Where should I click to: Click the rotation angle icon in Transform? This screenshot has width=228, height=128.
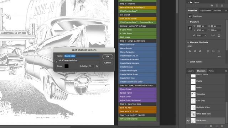tap(194, 35)
